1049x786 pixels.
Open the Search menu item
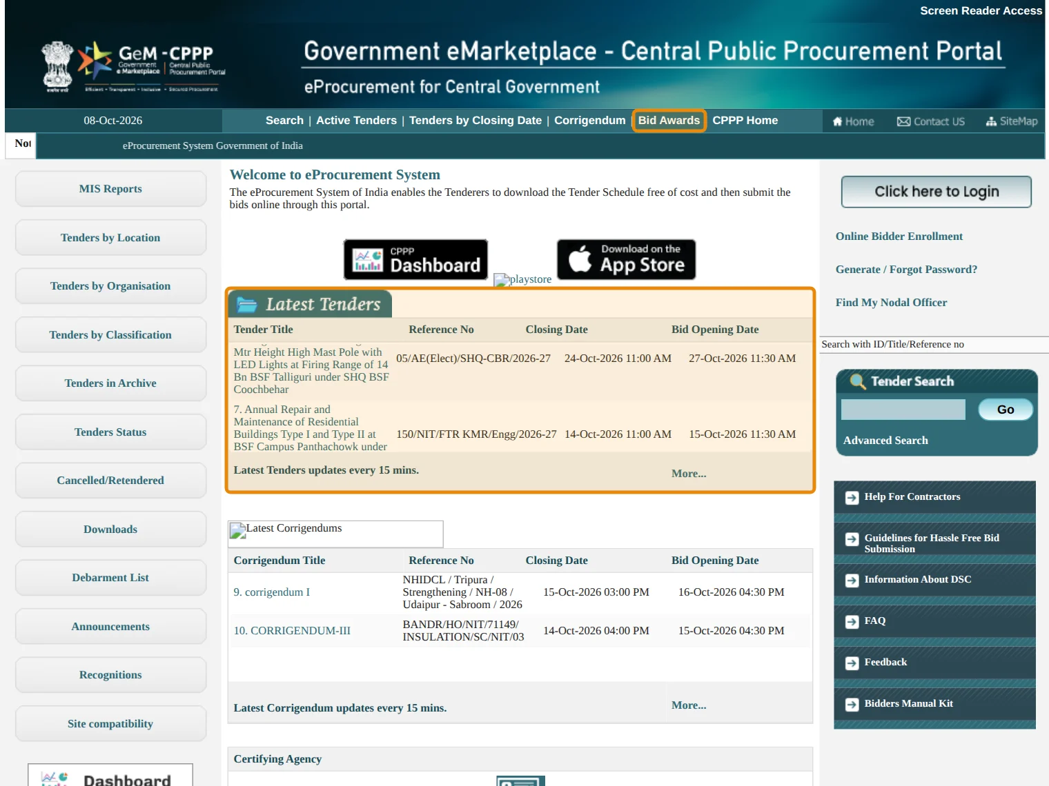tap(284, 121)
